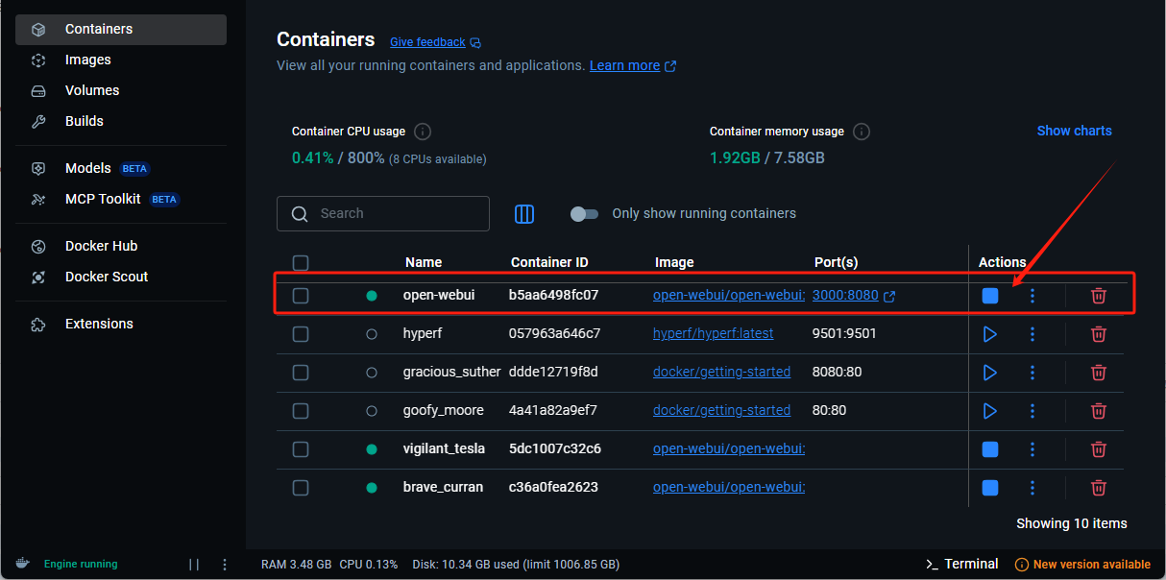Check the hyperf row checkbox
Viewport: 1166px width, 580px height.
coord(301,334)
